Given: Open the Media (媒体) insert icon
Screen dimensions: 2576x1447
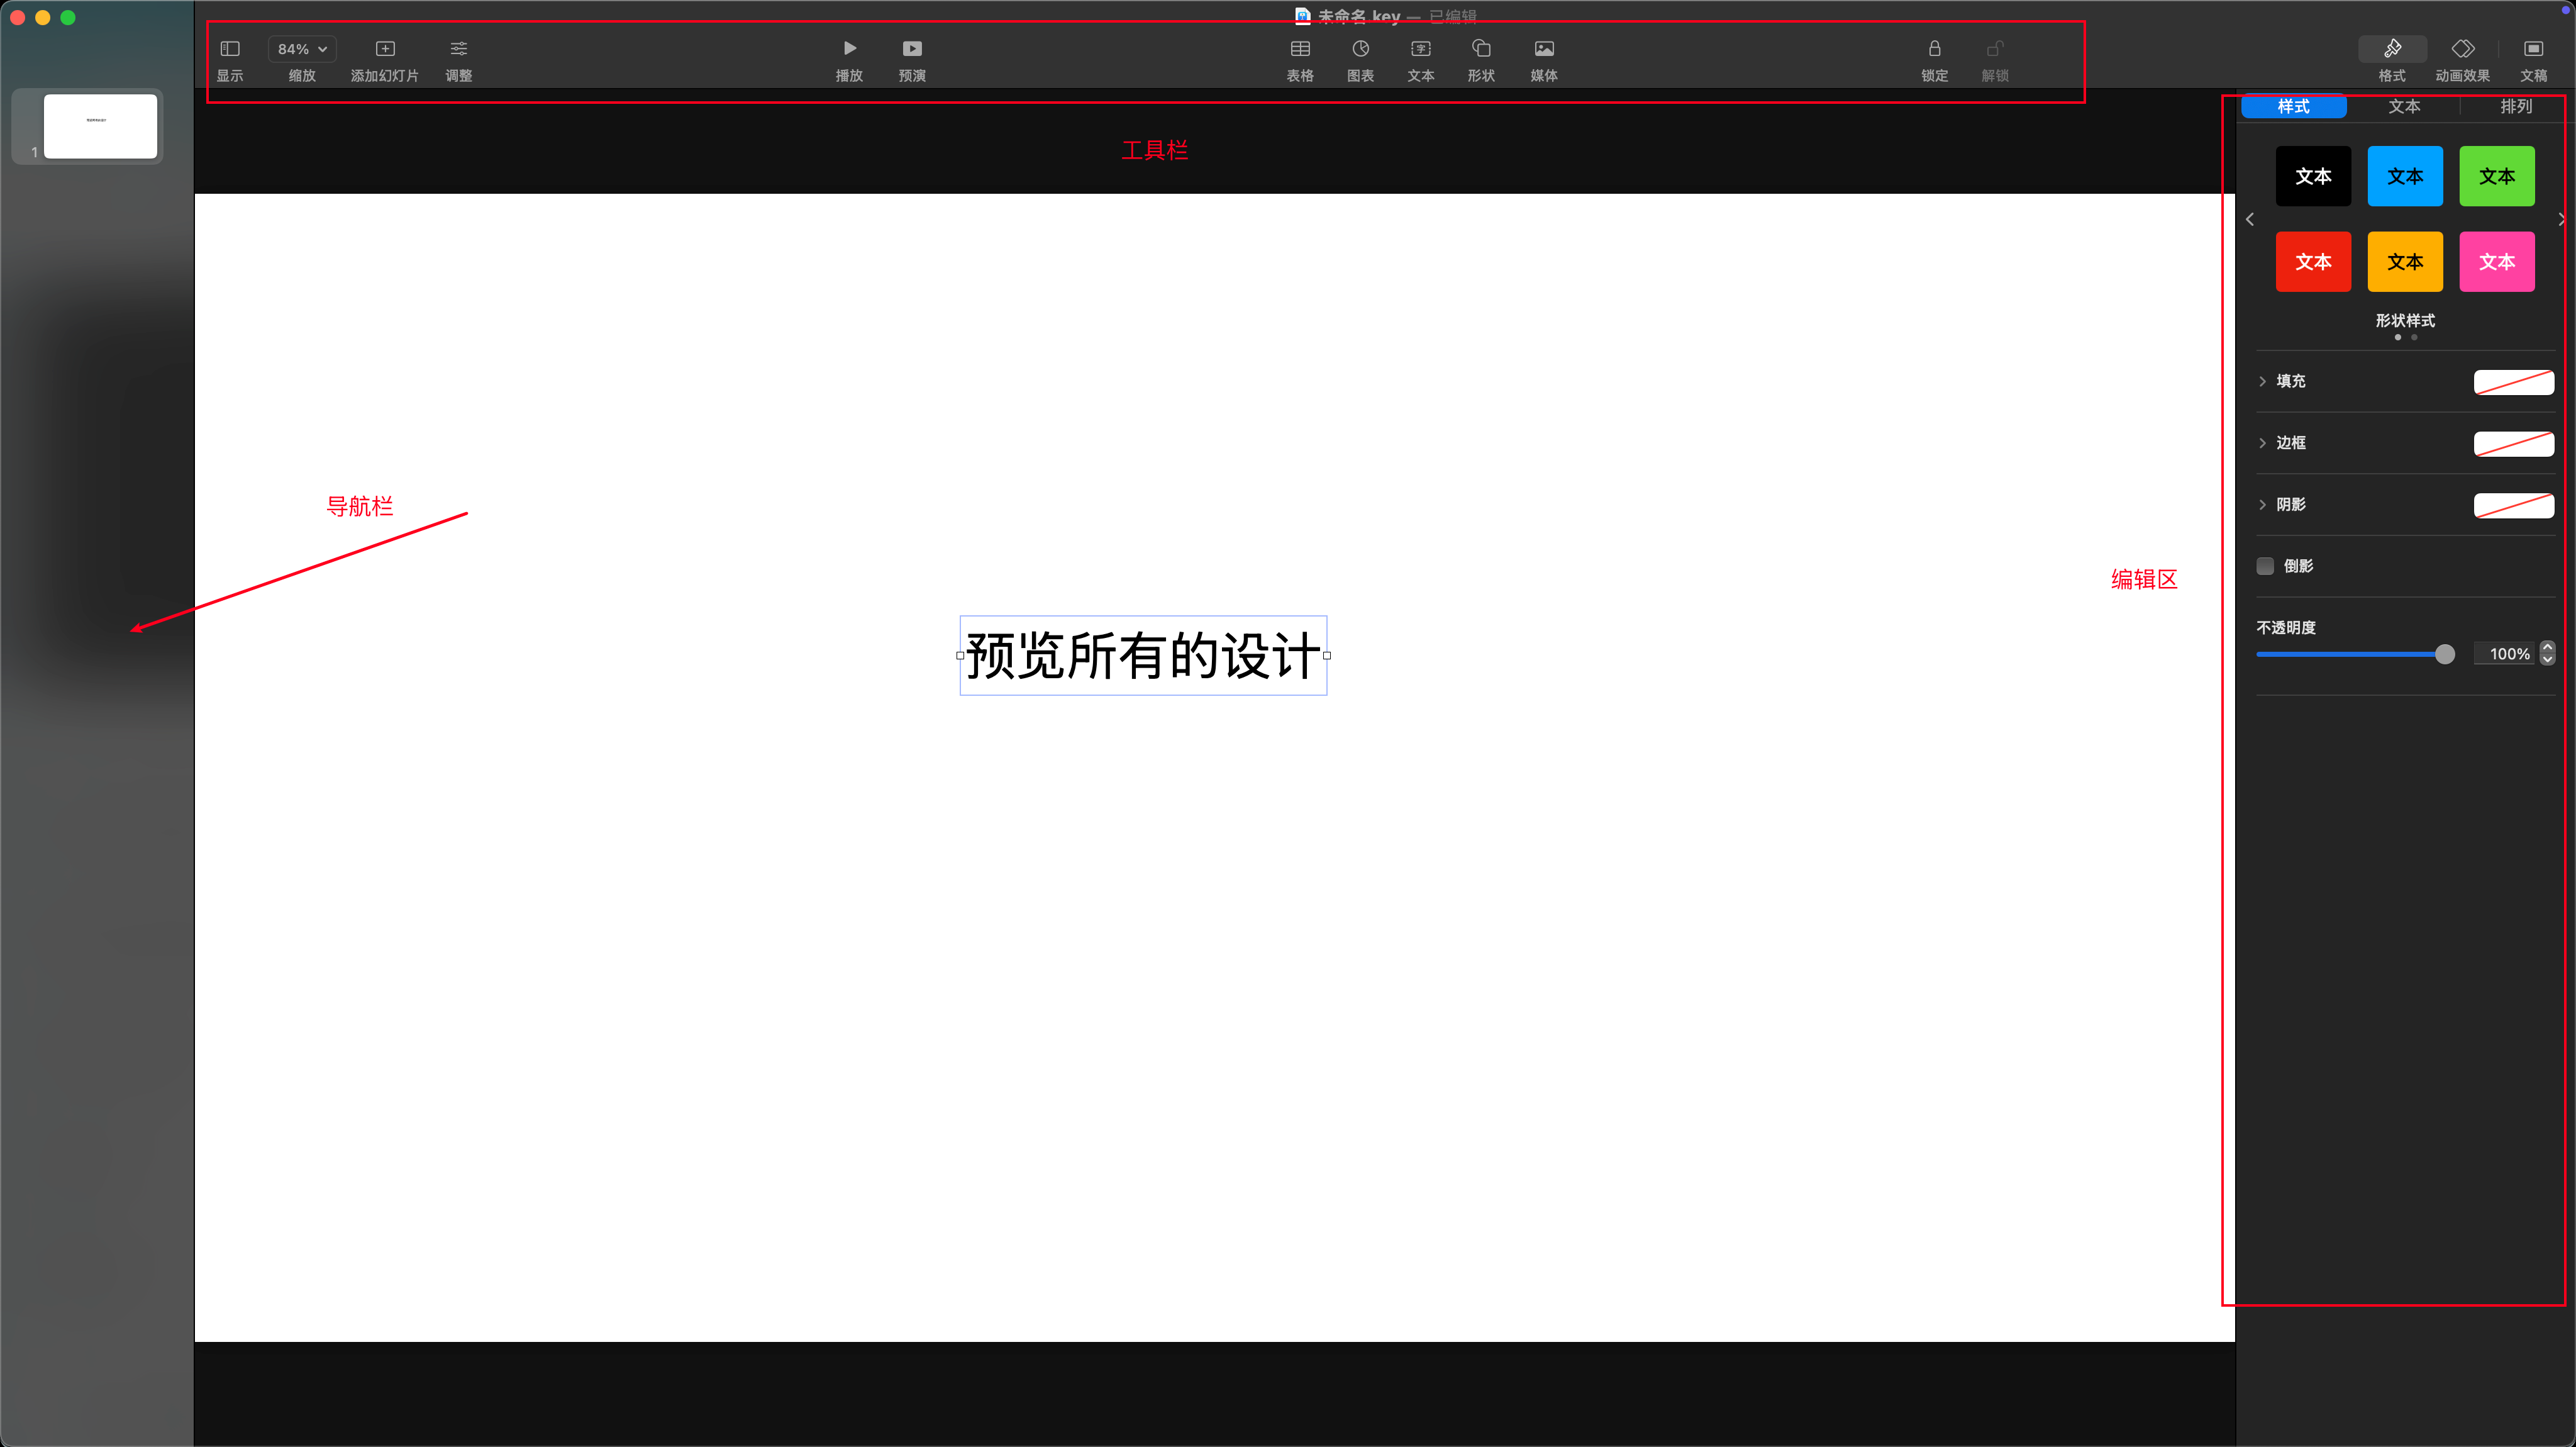Looking at the screenshot, I should point(1544,49).
